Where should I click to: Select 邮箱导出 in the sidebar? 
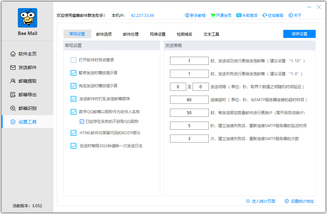pyautogui.click(x=27, y=95)
